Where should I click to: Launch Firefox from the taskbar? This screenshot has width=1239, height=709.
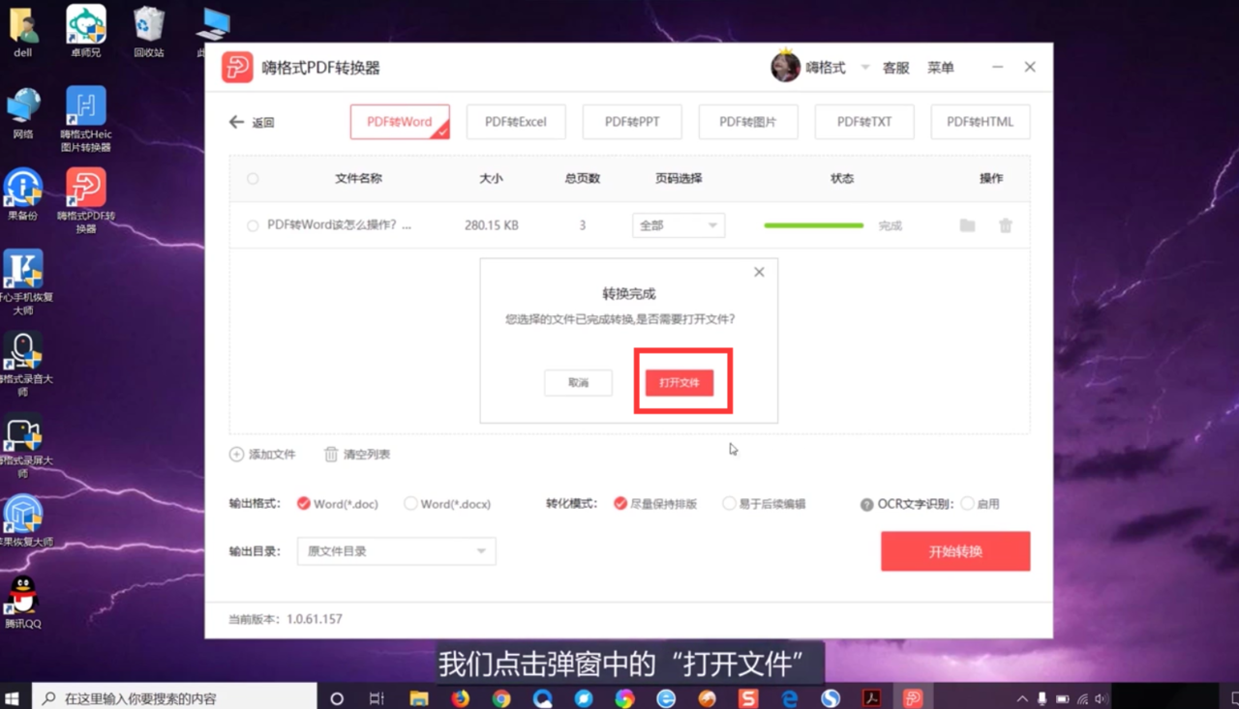coord(460,698)
